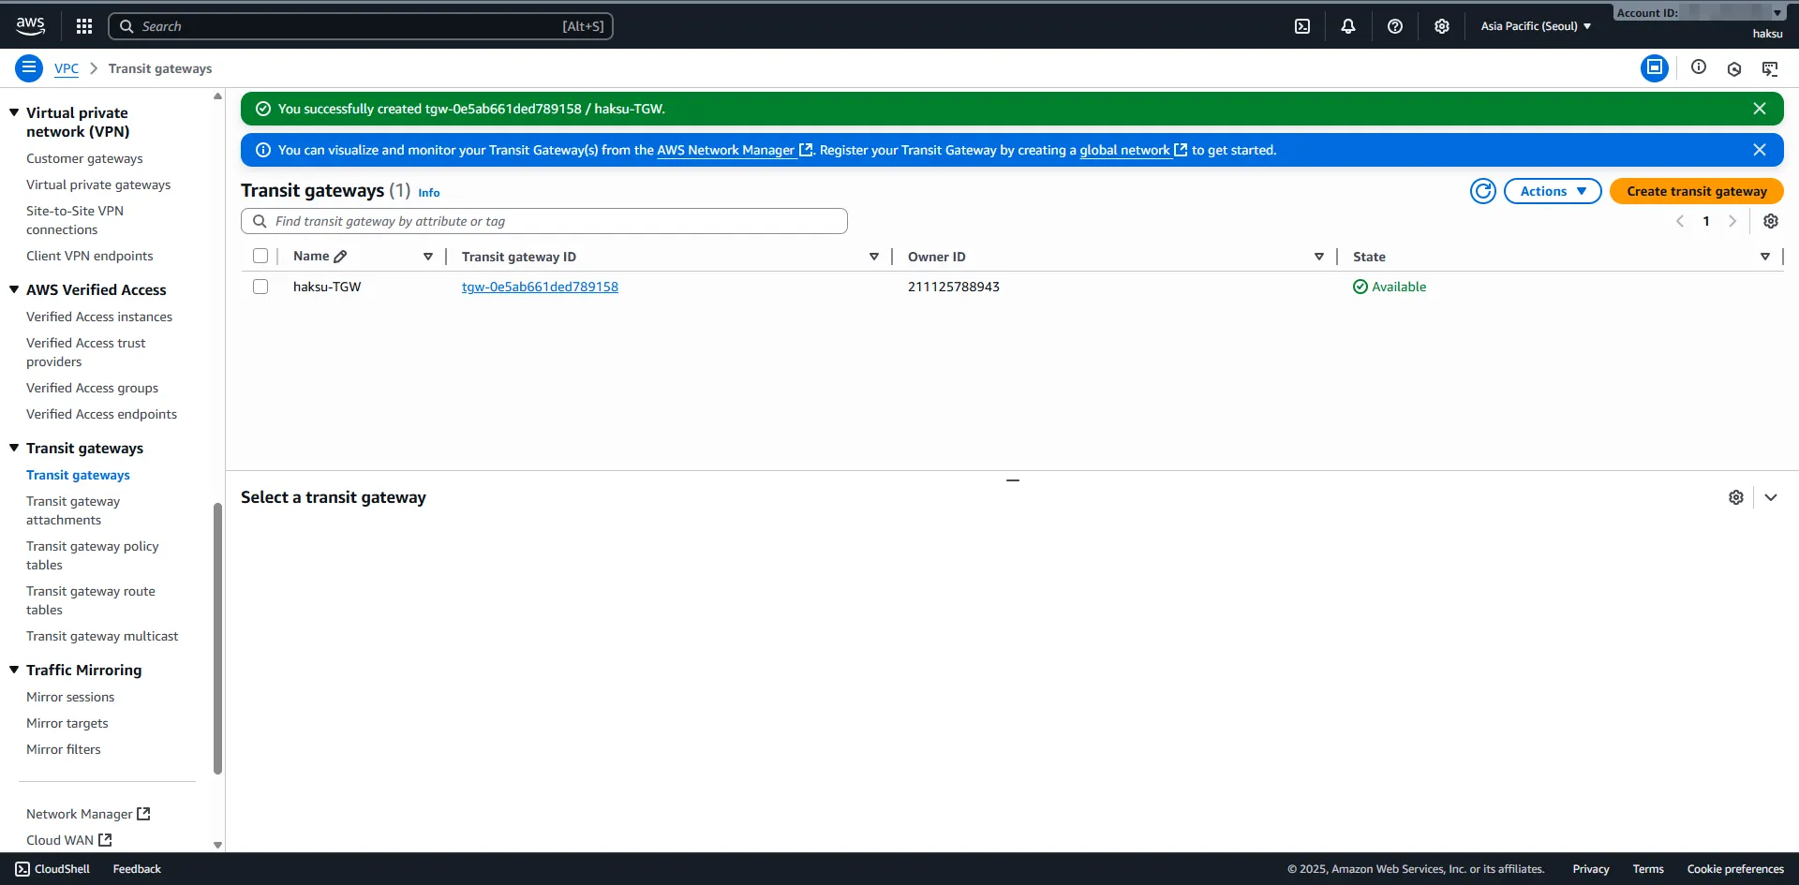Open Transit gateway attachments
1799x885 pixels.
tap(73, 510)
